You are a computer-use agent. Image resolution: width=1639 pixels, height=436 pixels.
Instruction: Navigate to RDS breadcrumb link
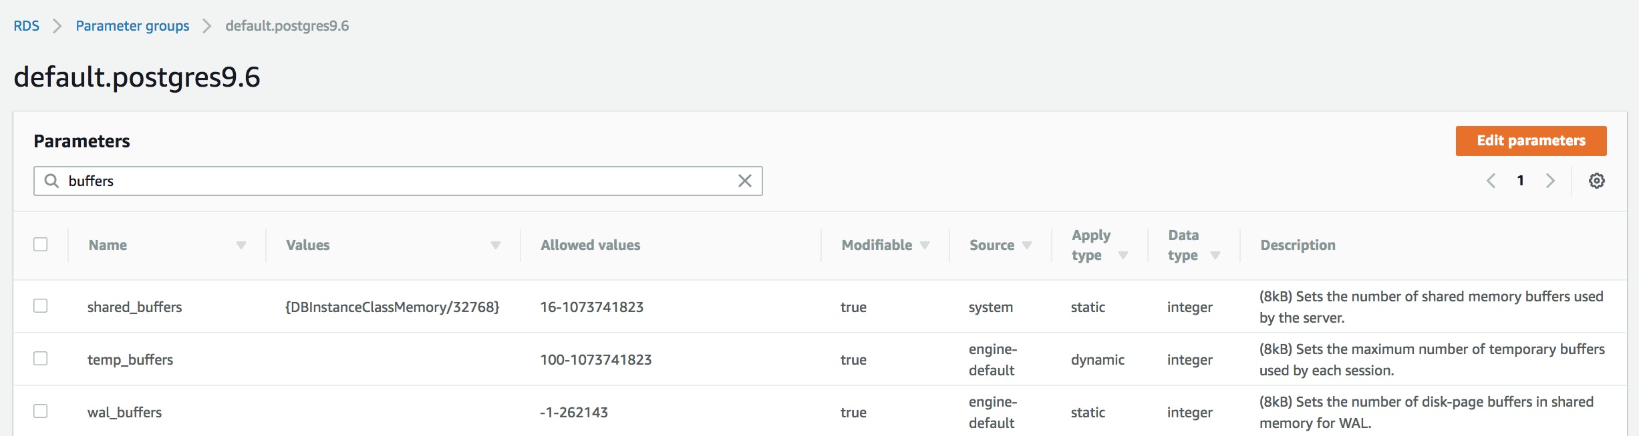[27, 26]
